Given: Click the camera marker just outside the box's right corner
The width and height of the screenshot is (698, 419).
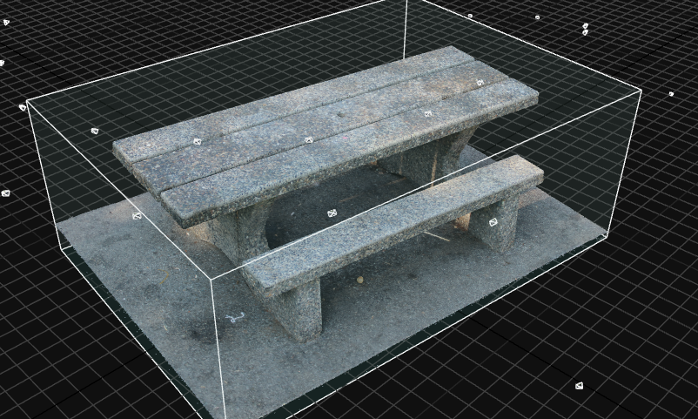Looking at the screenshot, I should click(671, 94).
